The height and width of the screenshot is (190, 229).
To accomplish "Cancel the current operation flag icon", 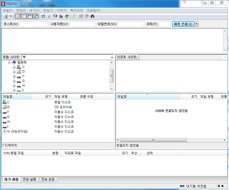I will [55, 16].
